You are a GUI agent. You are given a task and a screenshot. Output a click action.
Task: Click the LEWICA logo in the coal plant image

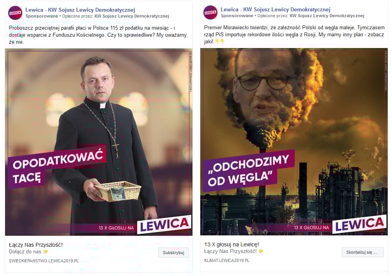point(360,224)
